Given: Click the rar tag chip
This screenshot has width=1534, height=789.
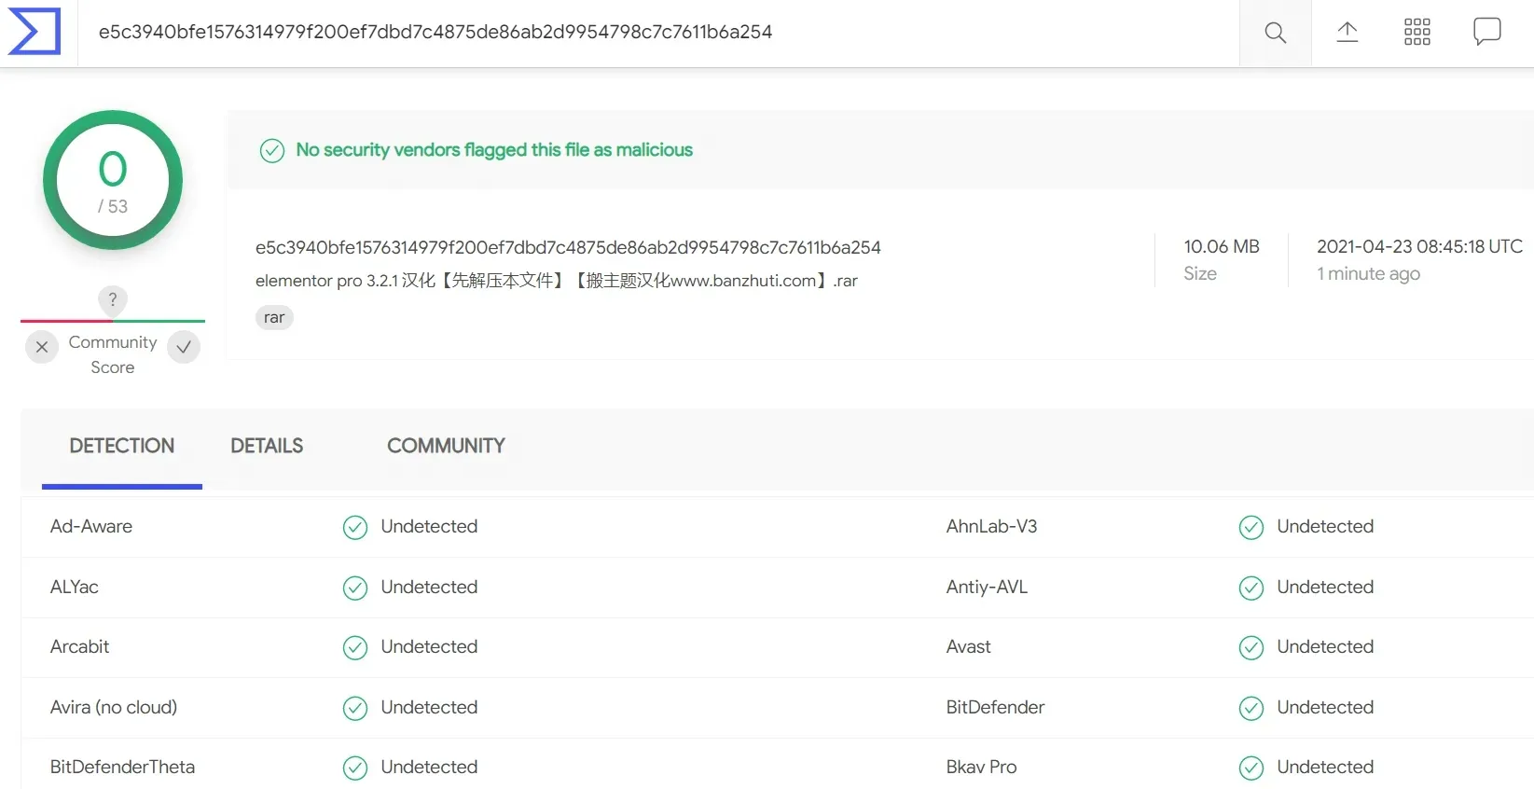Looking at the screenshot, I should coord(274,317).
